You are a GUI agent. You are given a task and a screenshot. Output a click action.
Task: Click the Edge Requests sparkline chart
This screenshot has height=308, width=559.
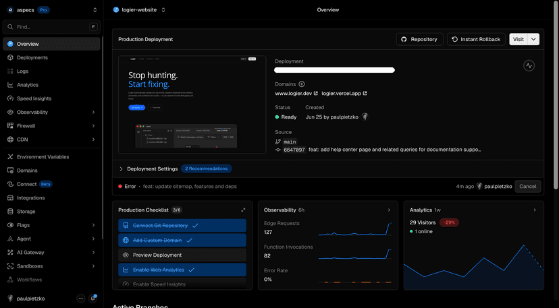(355, 228)
